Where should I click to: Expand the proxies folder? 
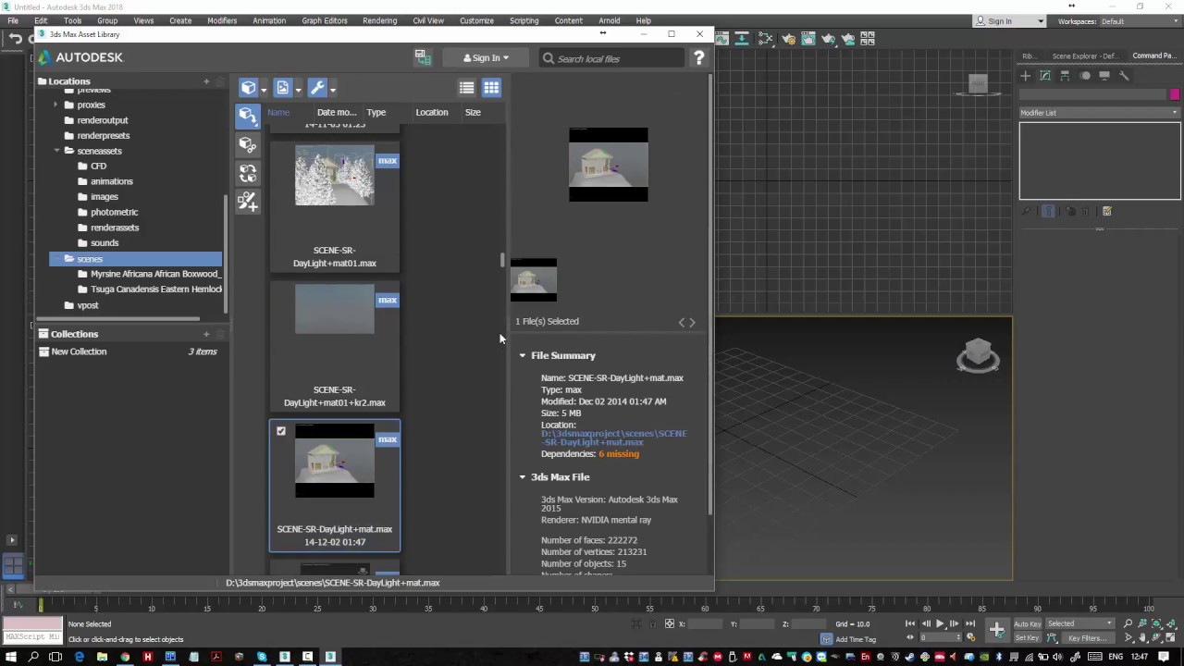(56, 105)
